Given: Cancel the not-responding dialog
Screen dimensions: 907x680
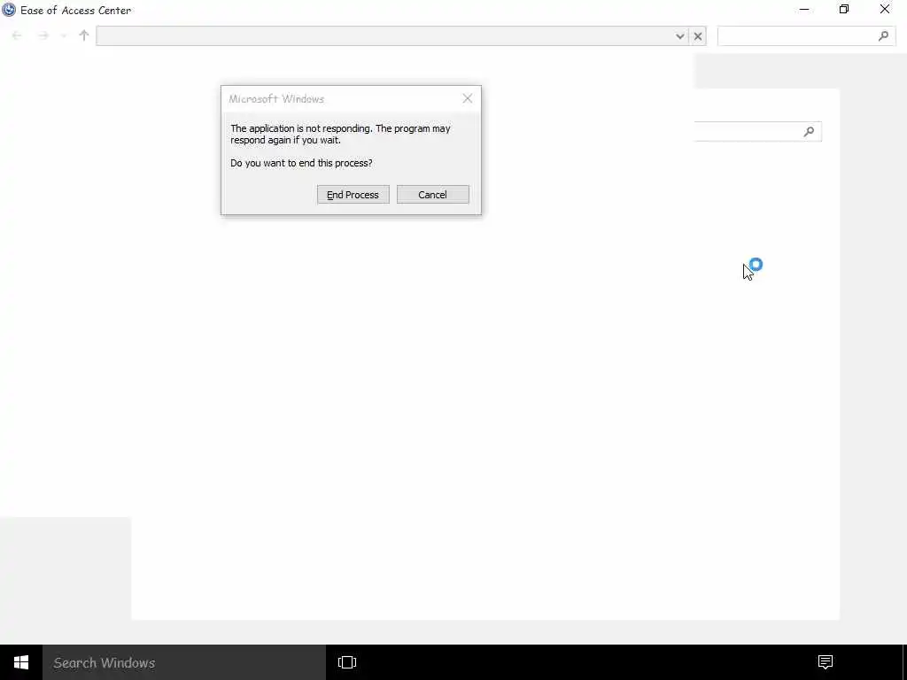Looking at the screenshot, I should [x=432, y=194].
